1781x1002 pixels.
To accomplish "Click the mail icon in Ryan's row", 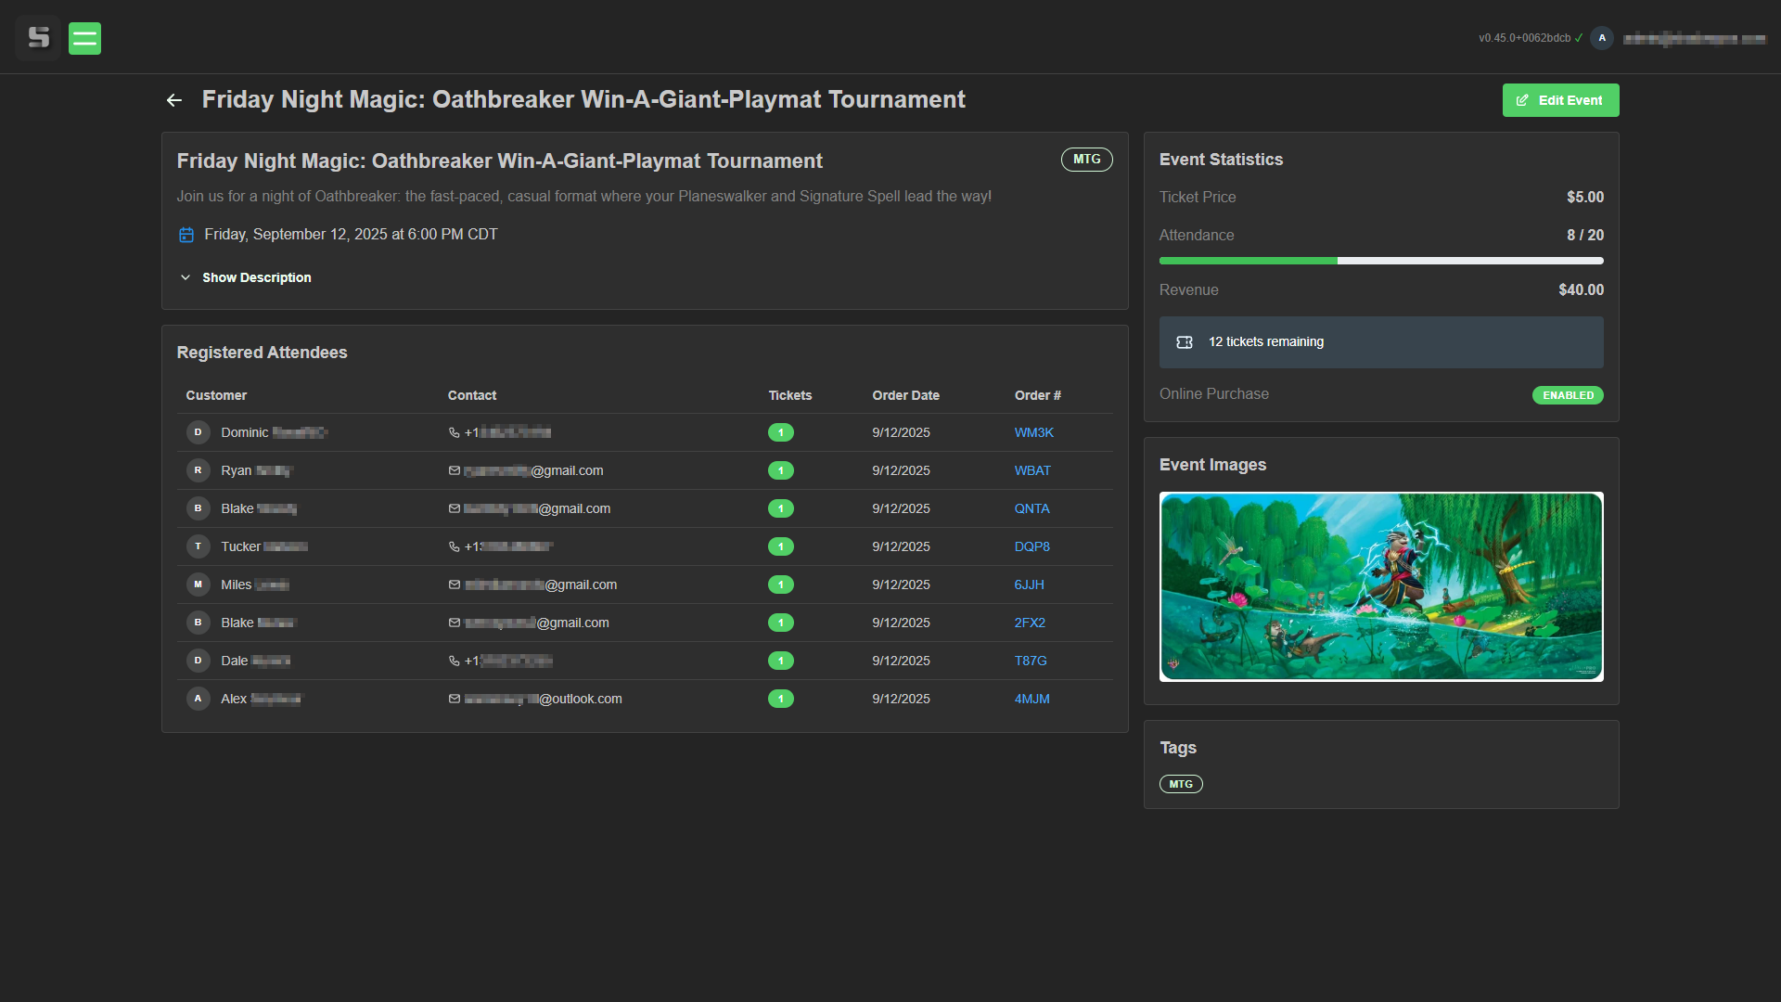I will pos(455,470).
